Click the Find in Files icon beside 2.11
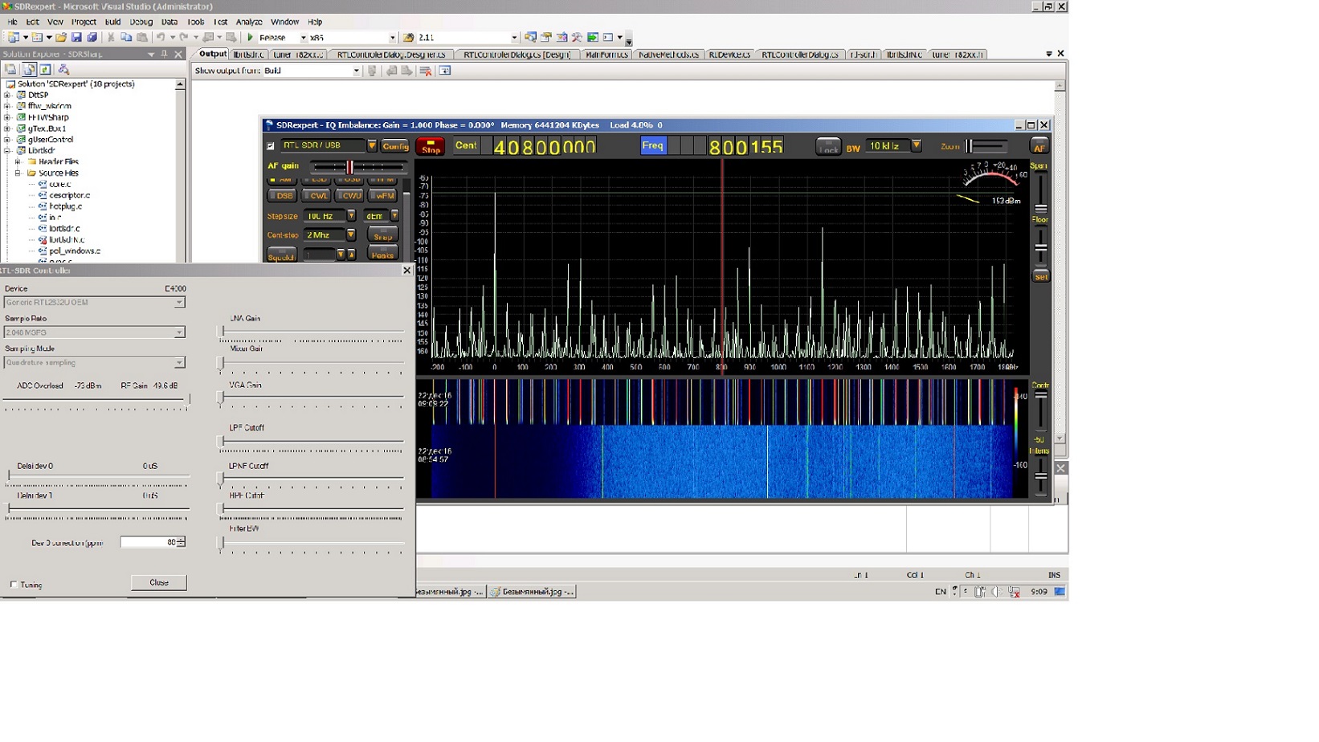The width and height of the screenshot is (1319, 742). [408, 38]
